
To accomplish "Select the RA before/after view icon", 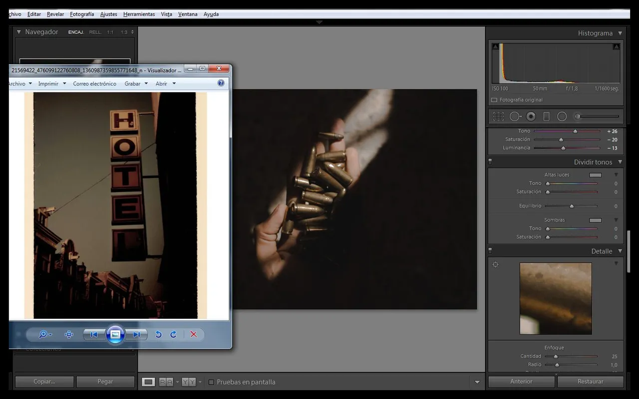I will click(166, 382).
